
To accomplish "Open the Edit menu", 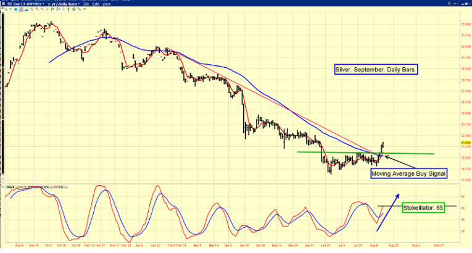I will point(96,4).
